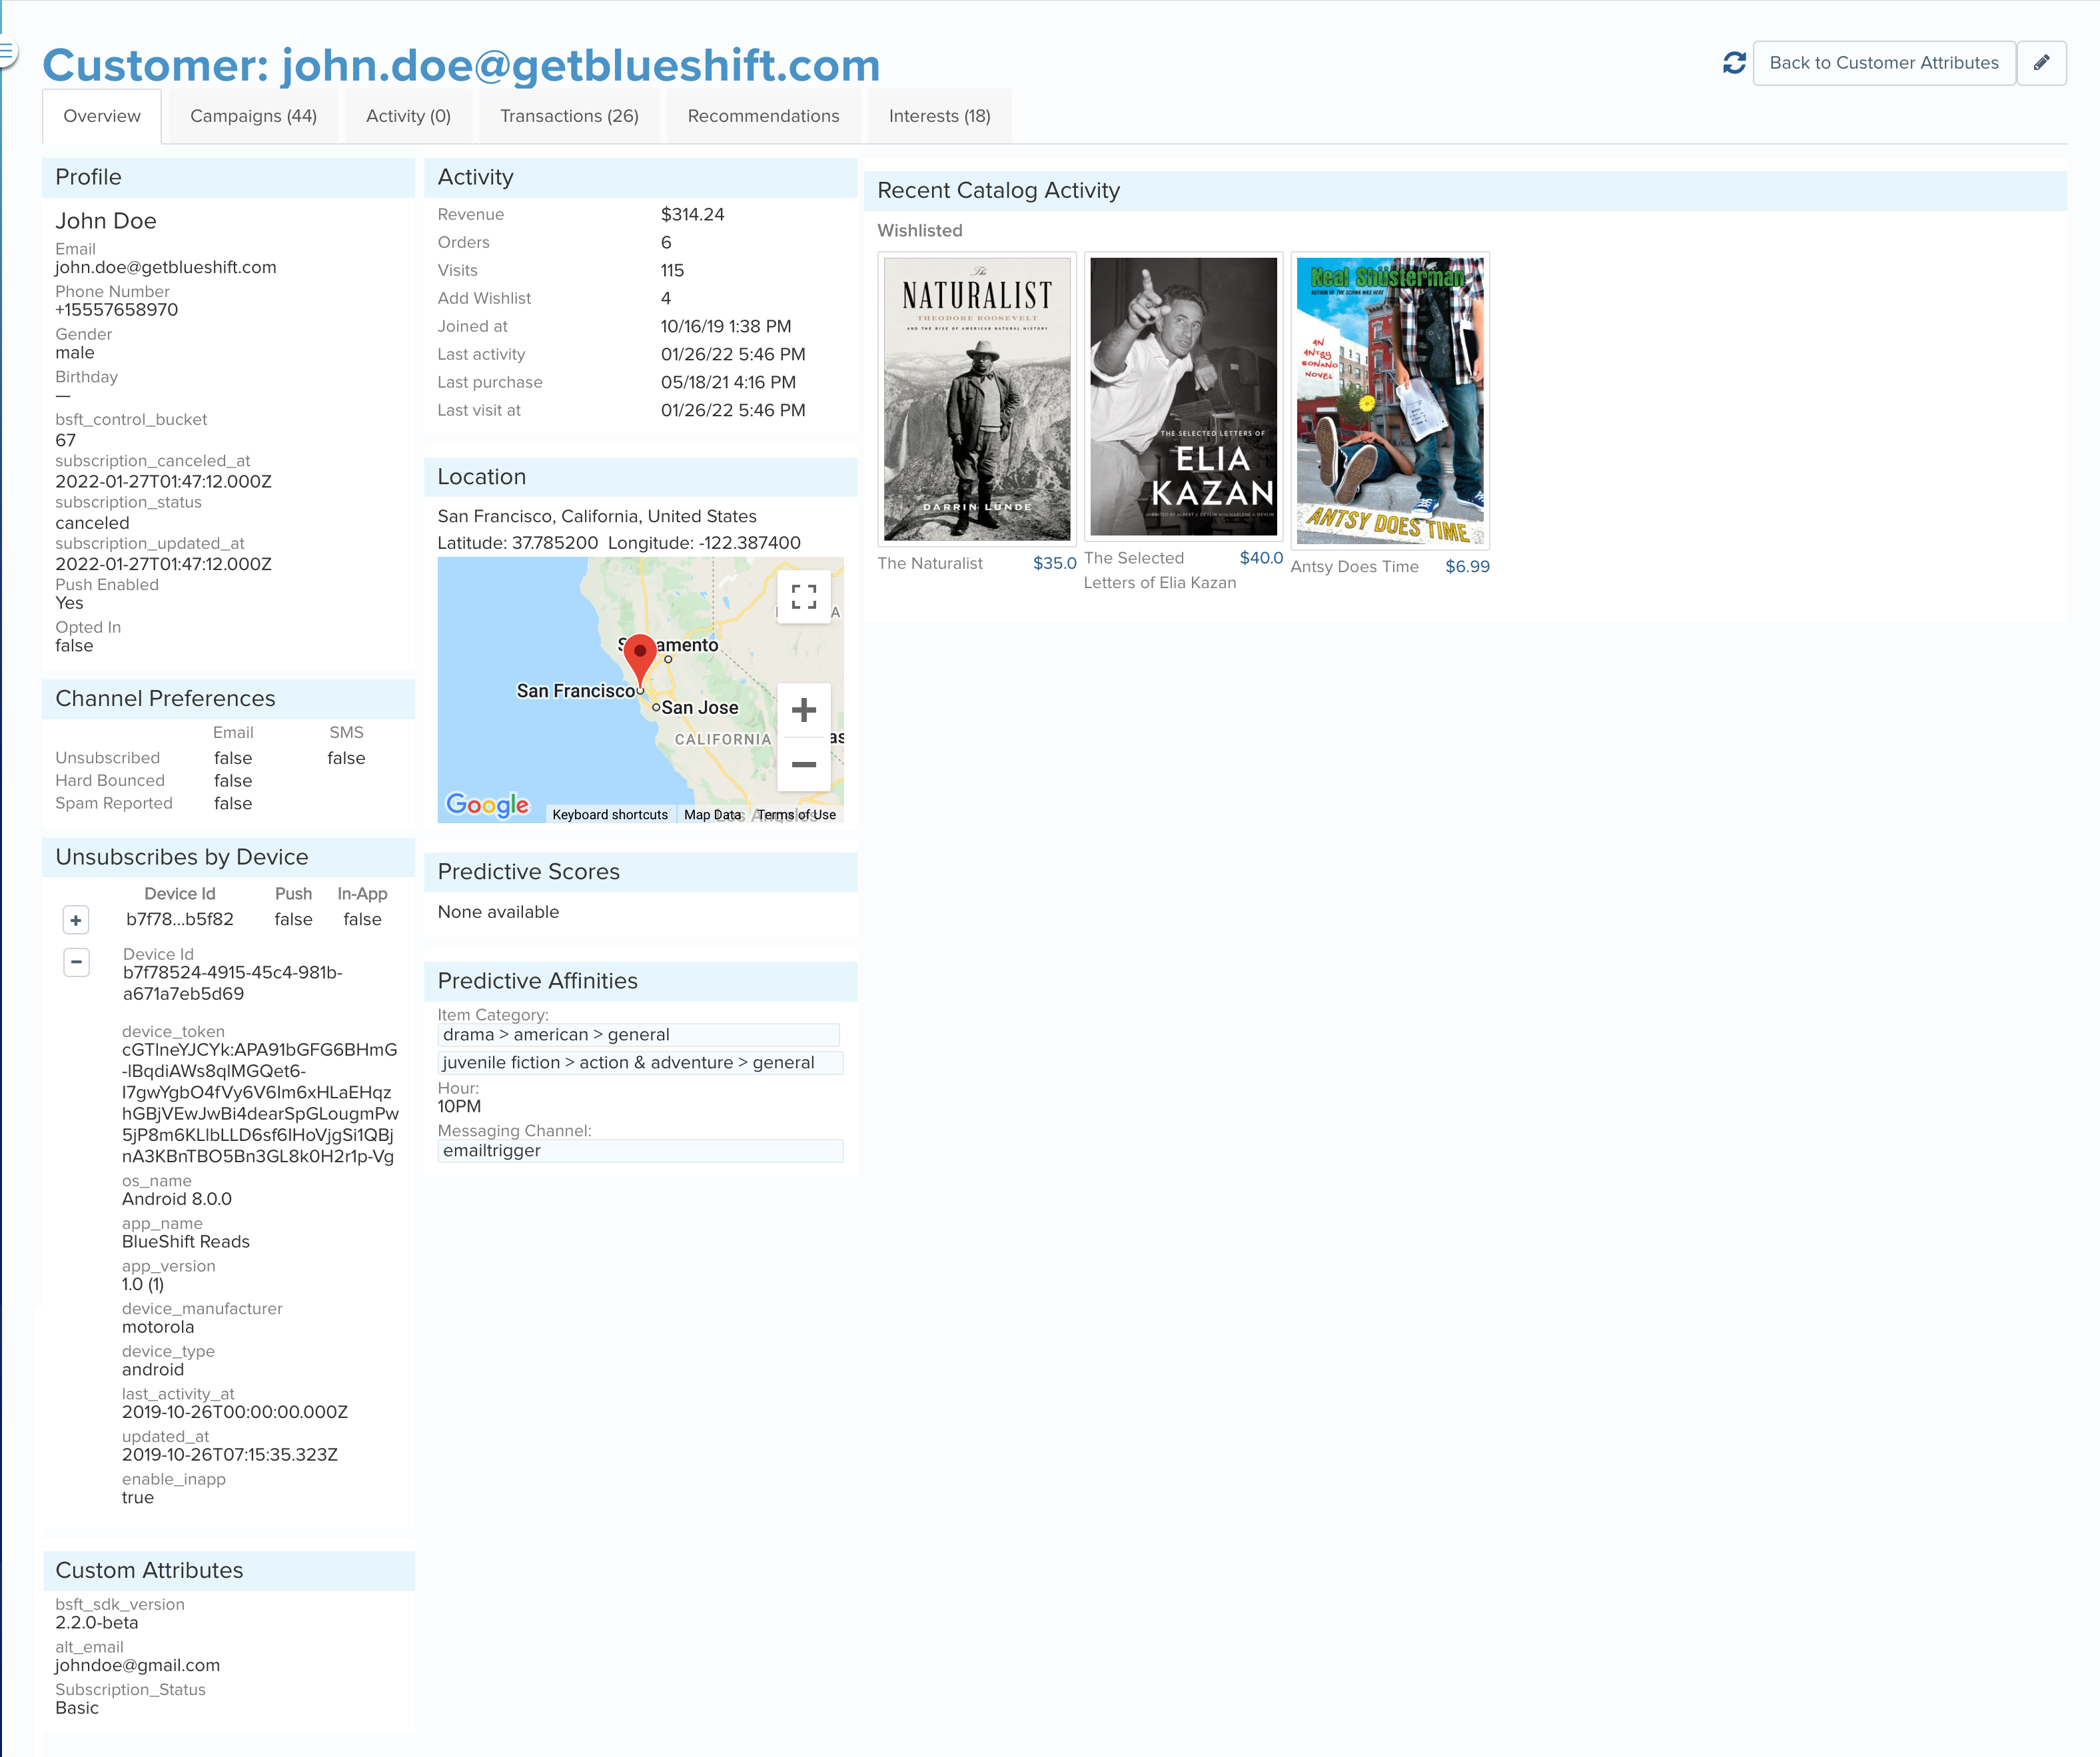Expand device row b7f78...b5f82 with plus
Viewport: 2100px width, 1757px height.
tap(76, 920)
